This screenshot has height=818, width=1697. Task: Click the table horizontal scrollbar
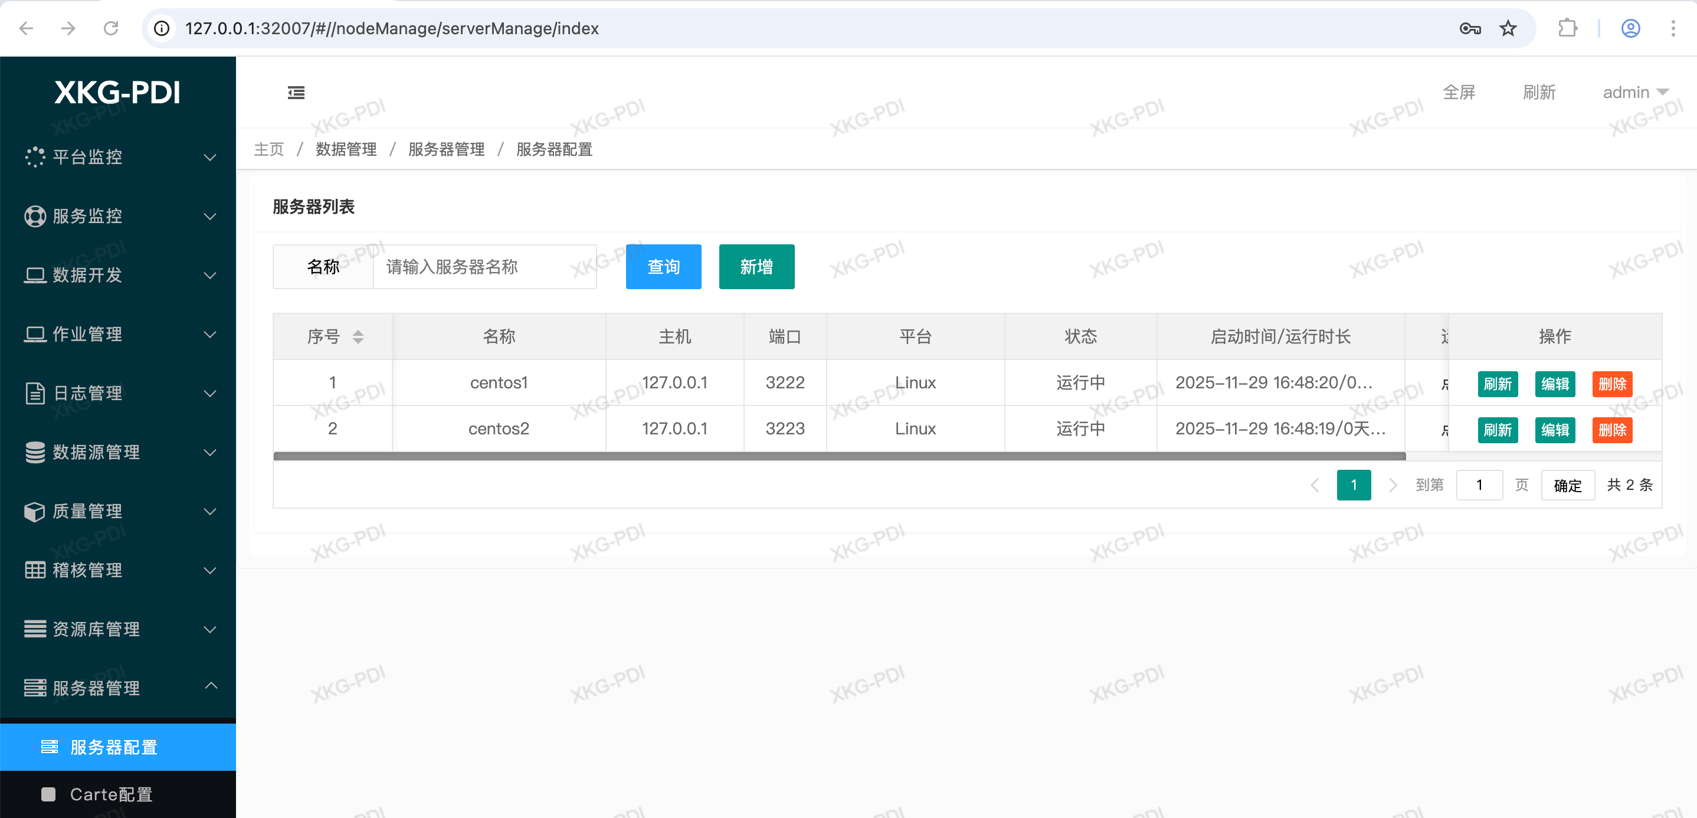point(838,456)
